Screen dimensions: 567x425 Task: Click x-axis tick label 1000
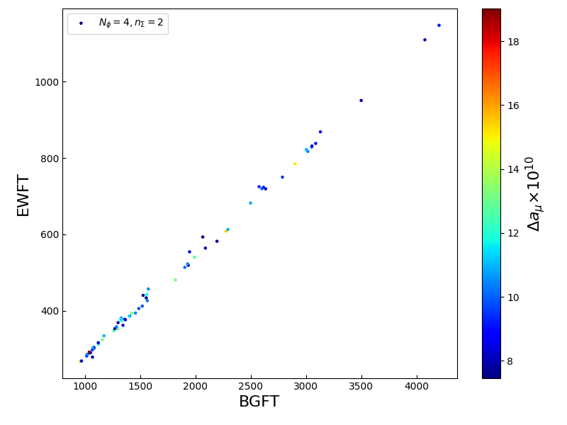85,387
